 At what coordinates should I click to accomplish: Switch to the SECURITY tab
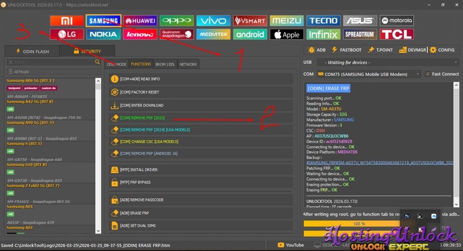(87, 51)
